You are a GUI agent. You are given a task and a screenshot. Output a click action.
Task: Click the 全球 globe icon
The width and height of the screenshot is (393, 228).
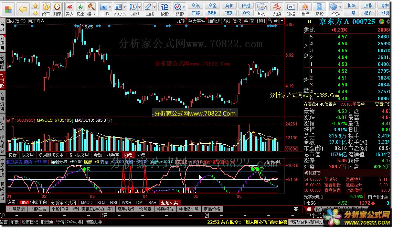pos(333,7)
